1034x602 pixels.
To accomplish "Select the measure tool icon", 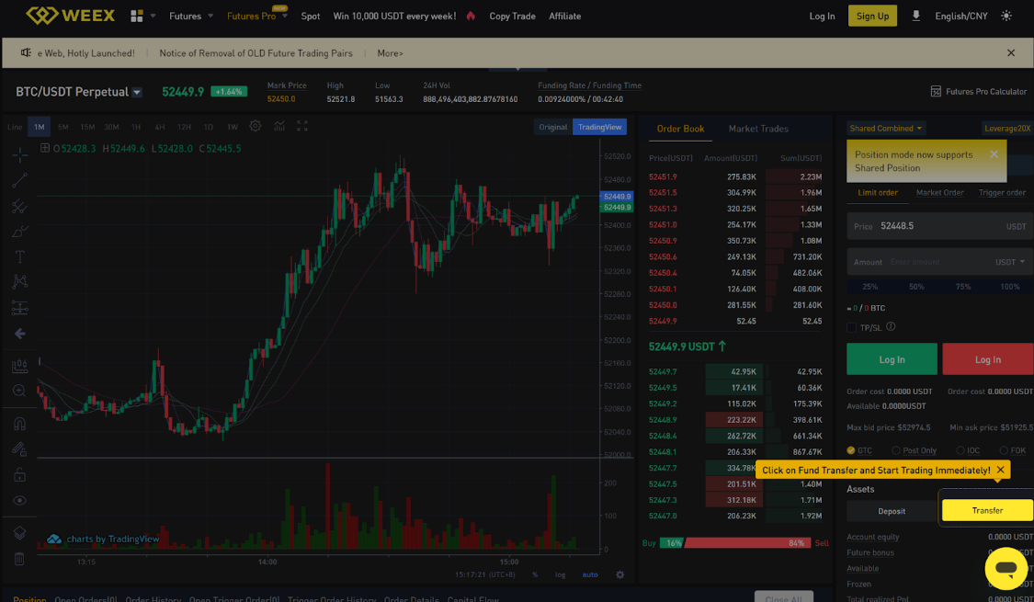I will pyautogui.click(x=20, y=366).
